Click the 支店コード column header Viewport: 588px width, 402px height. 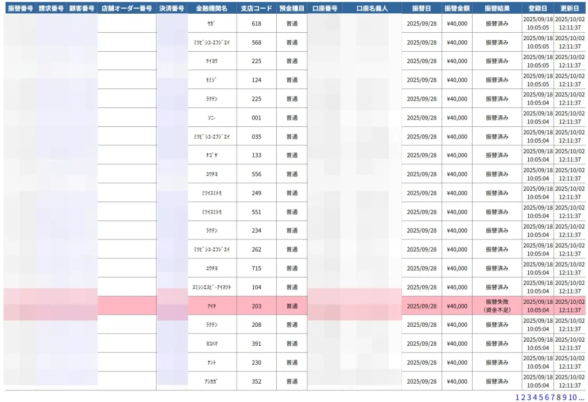coord(256,9)
